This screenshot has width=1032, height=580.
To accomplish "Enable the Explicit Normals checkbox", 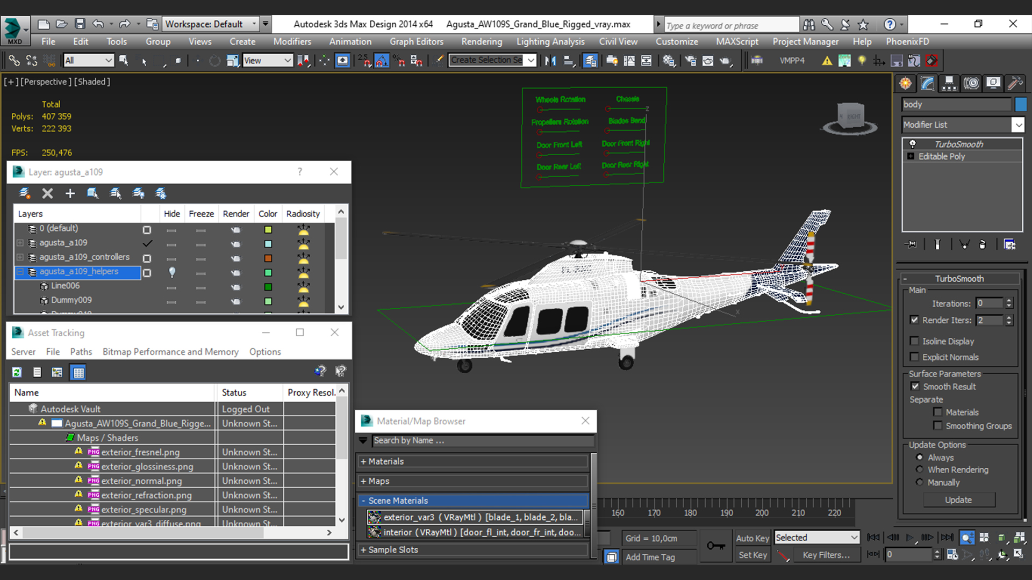I will [x=914, y=357].
